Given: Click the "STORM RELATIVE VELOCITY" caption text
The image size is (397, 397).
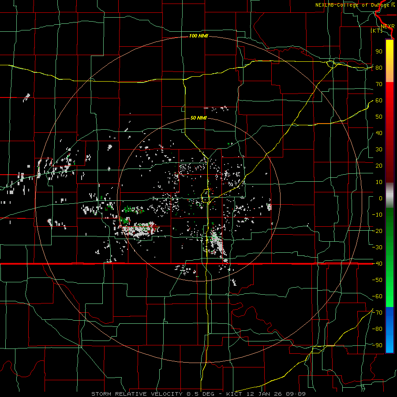Looking at the screenshot, I should pyautogui.click(x=137, y=394).
